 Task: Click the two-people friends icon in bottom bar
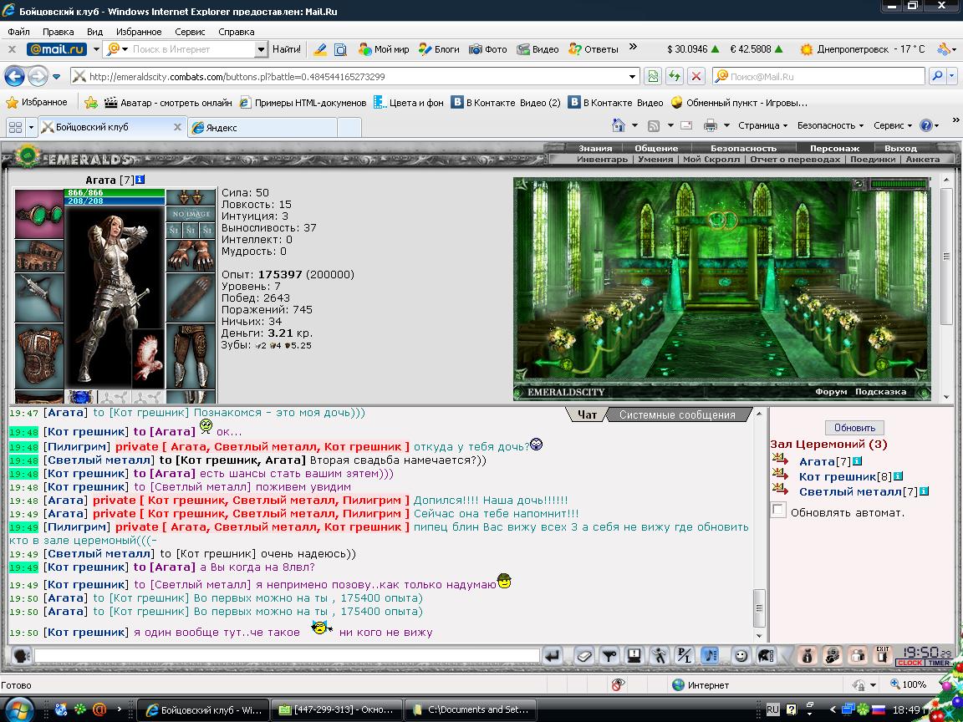click(858, 656)
